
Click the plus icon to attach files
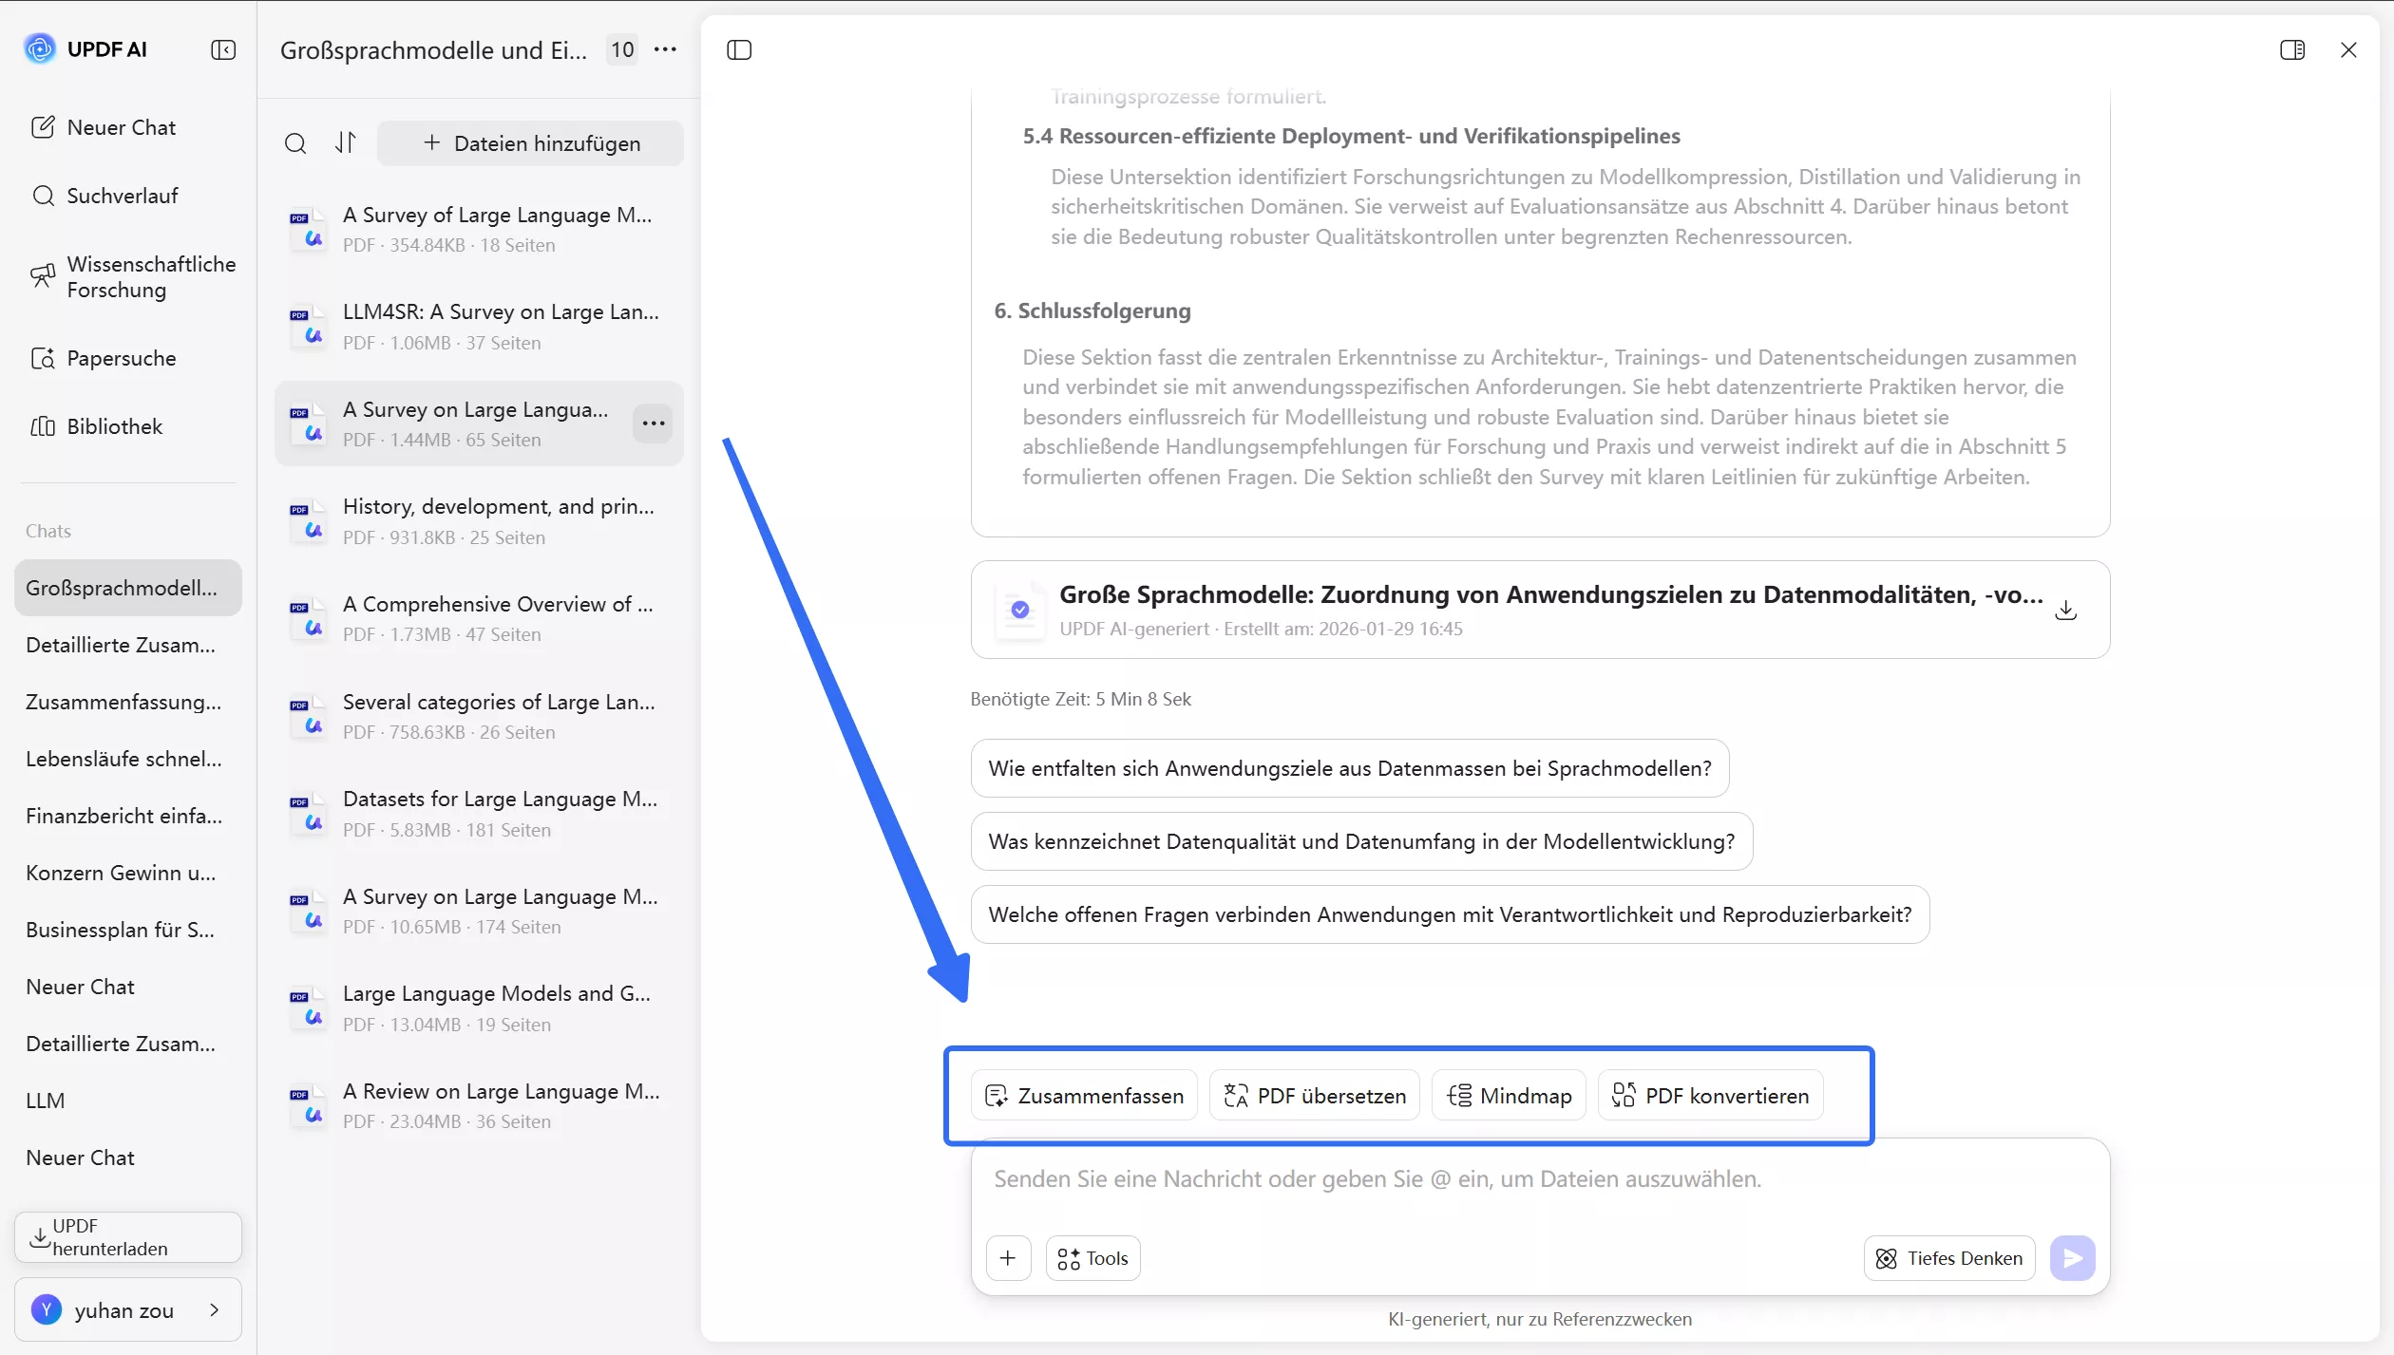coord(1009,1257)
